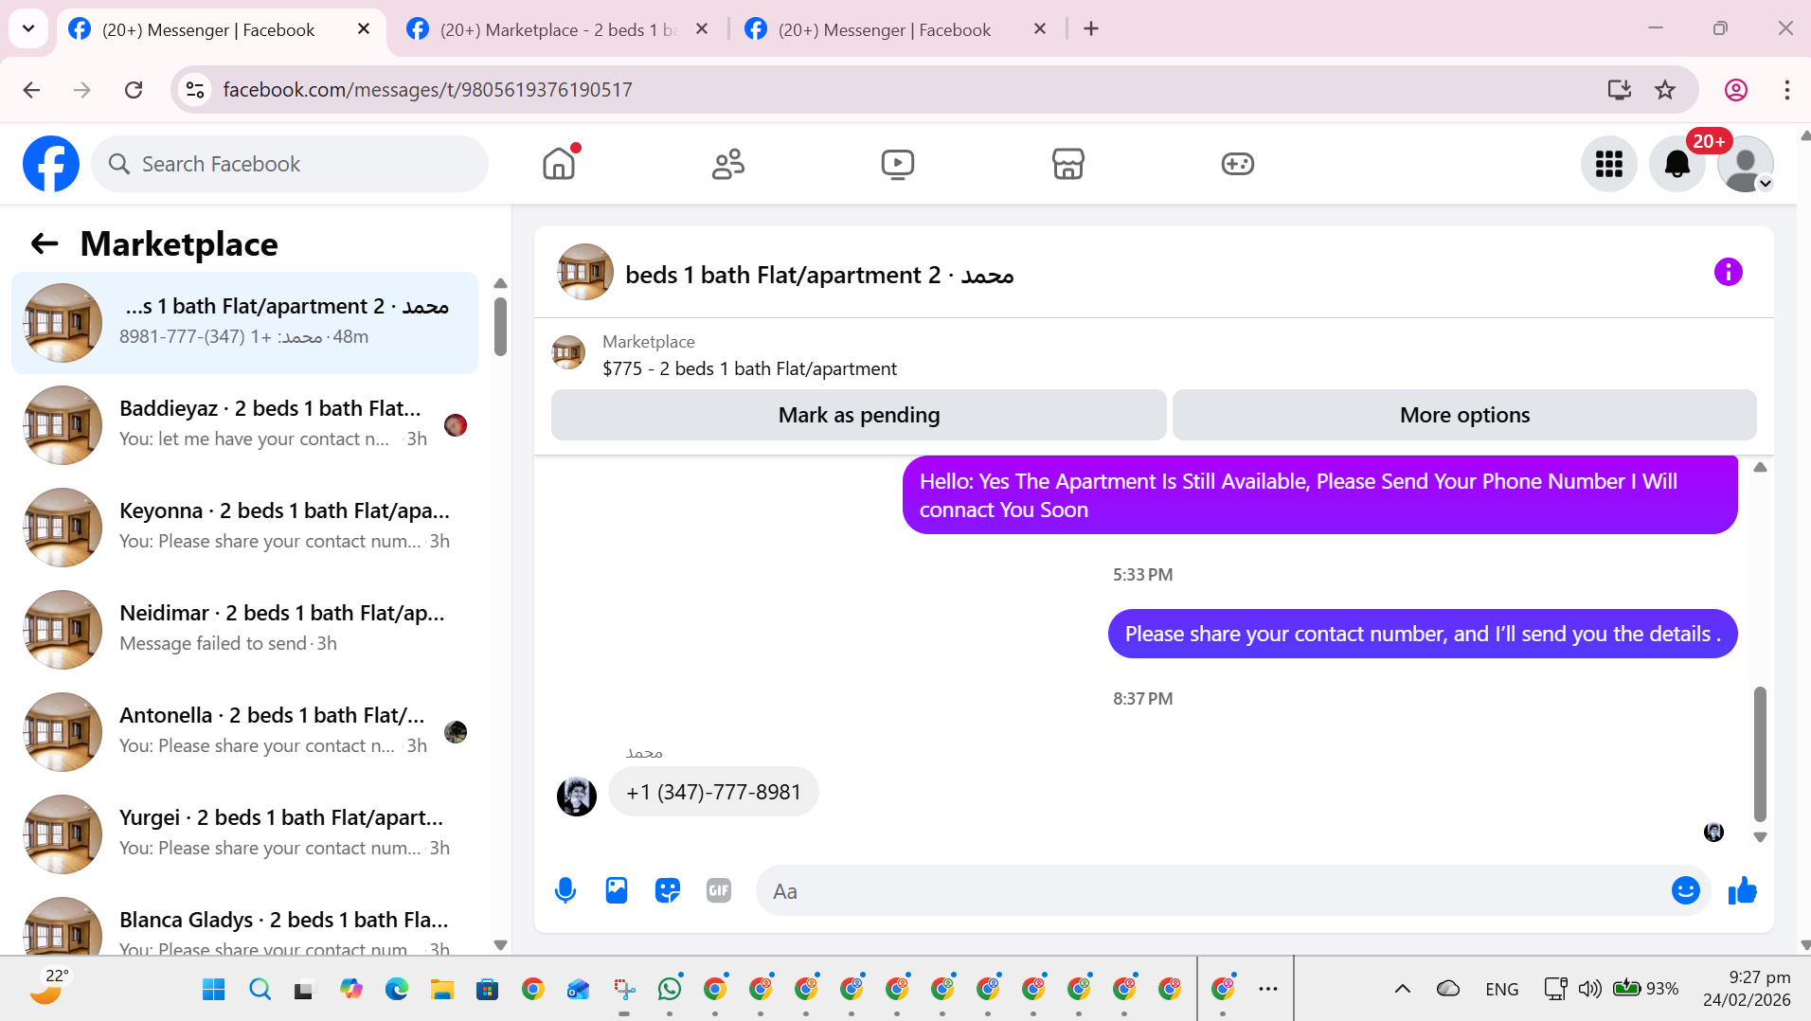Click the Search Facebook field
The image size is (1811, 1021).
(x=290, y=164)
